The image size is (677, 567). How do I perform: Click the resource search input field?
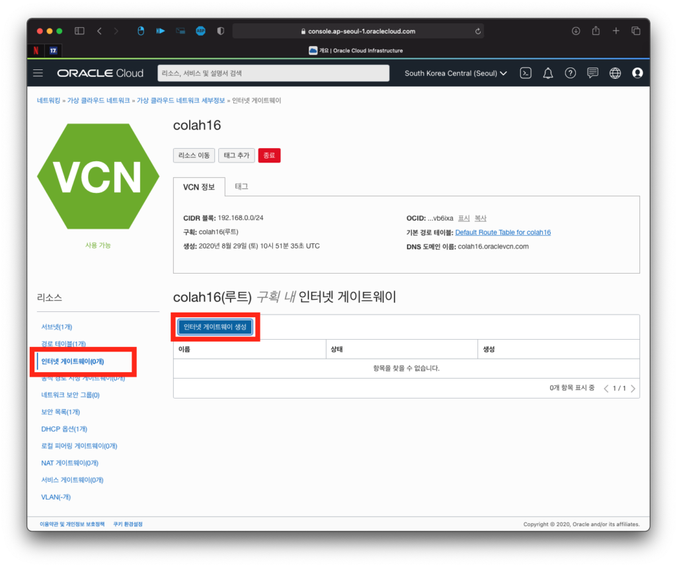coord(271,73)
